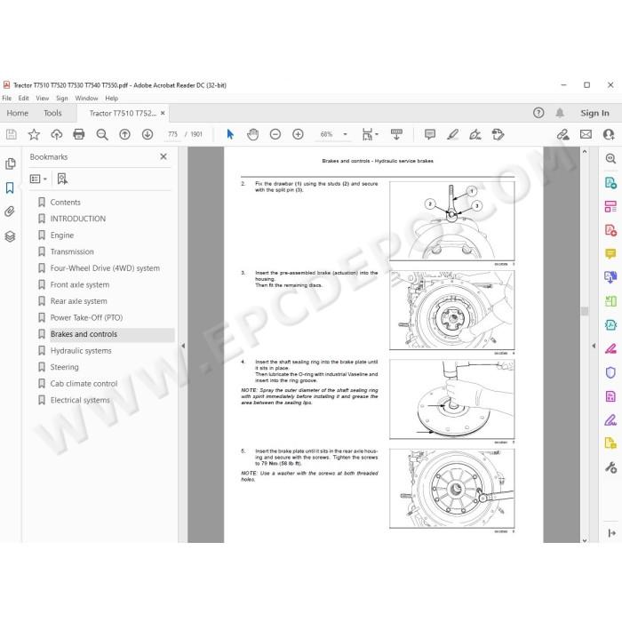This screenshot has width=622, height=622.
Task: Find the current bookmark icon
Action: pyautogui.click(x=62, y=179)
